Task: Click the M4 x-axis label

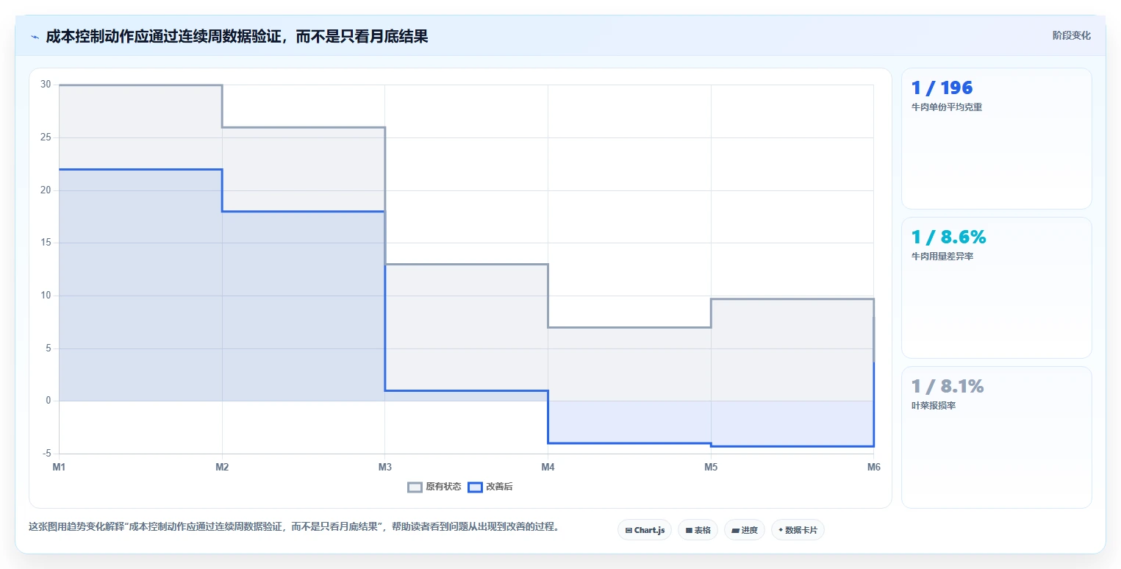Action: point(548,467)
